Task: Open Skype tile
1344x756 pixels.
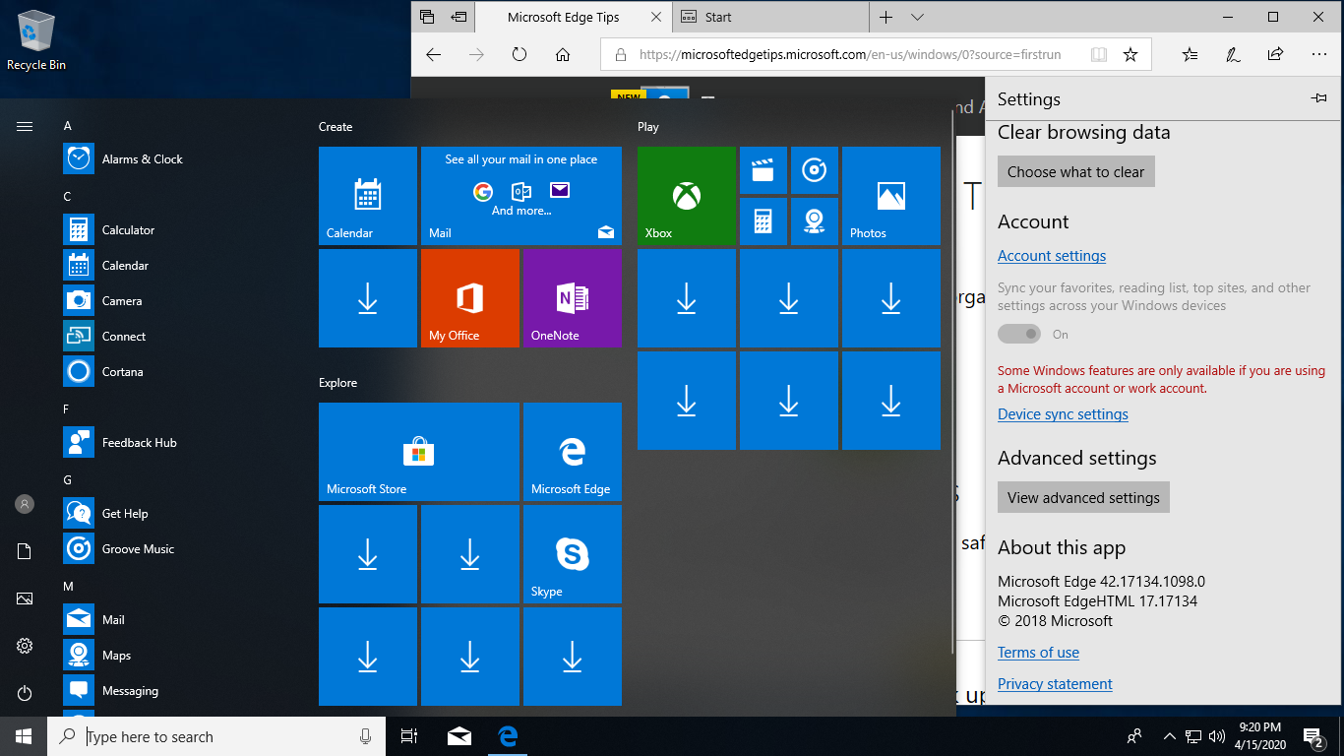Action: click(573, 554)
